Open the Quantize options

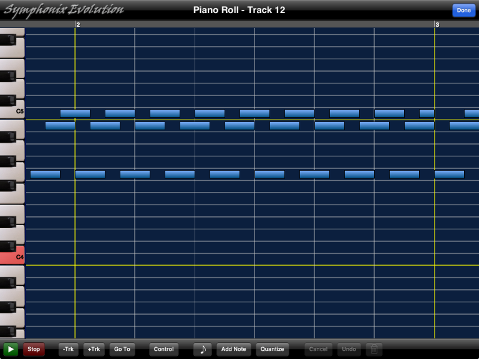[272, 349]
